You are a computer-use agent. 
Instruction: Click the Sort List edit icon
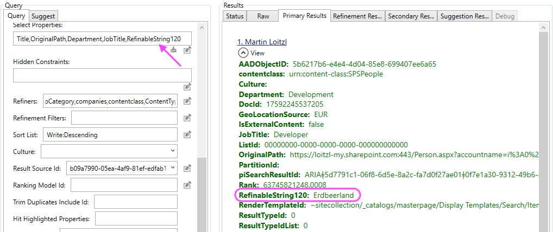[187, 134]
